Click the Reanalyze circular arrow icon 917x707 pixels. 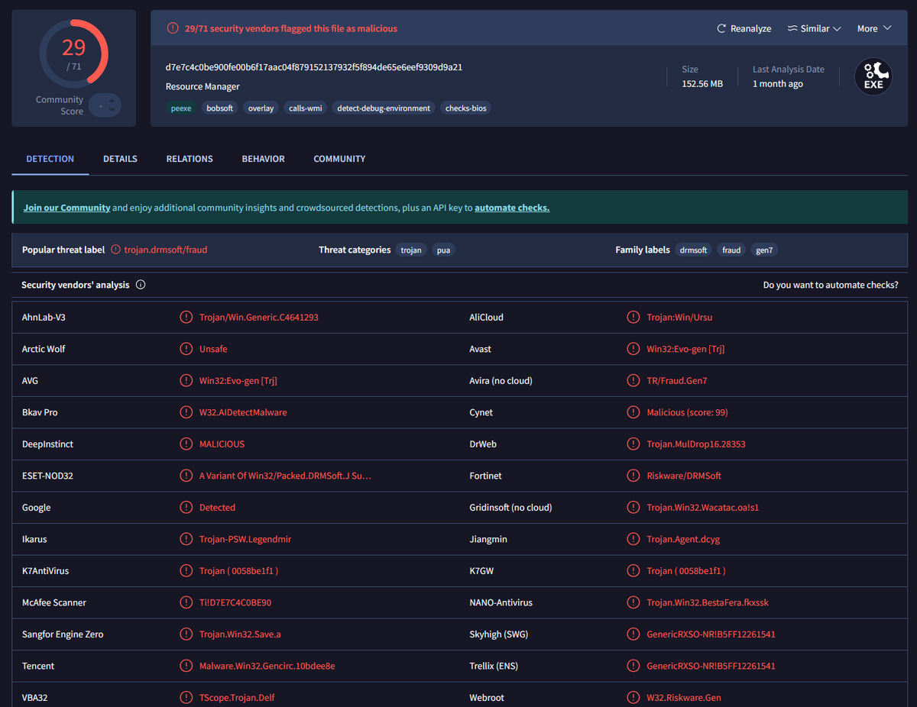pos(721,28)
